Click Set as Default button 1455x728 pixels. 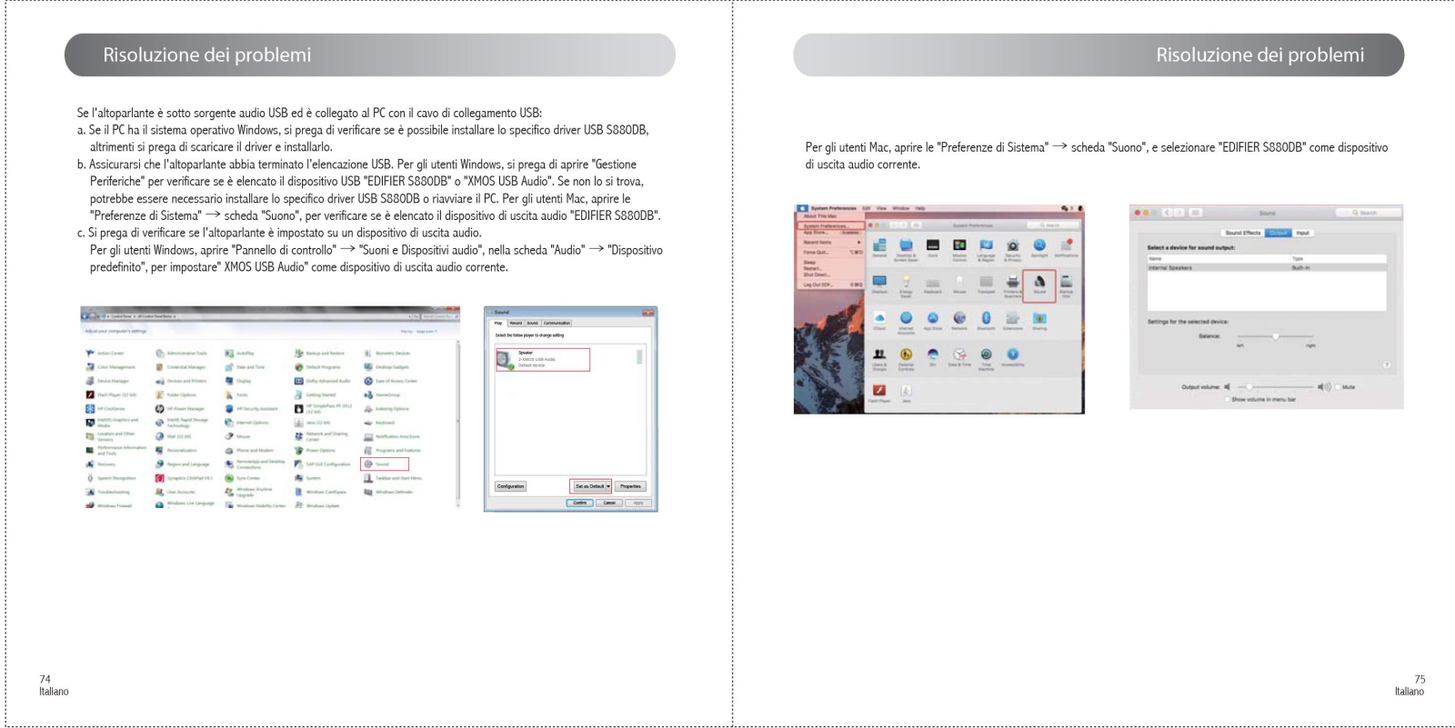(x=590, y=486)
